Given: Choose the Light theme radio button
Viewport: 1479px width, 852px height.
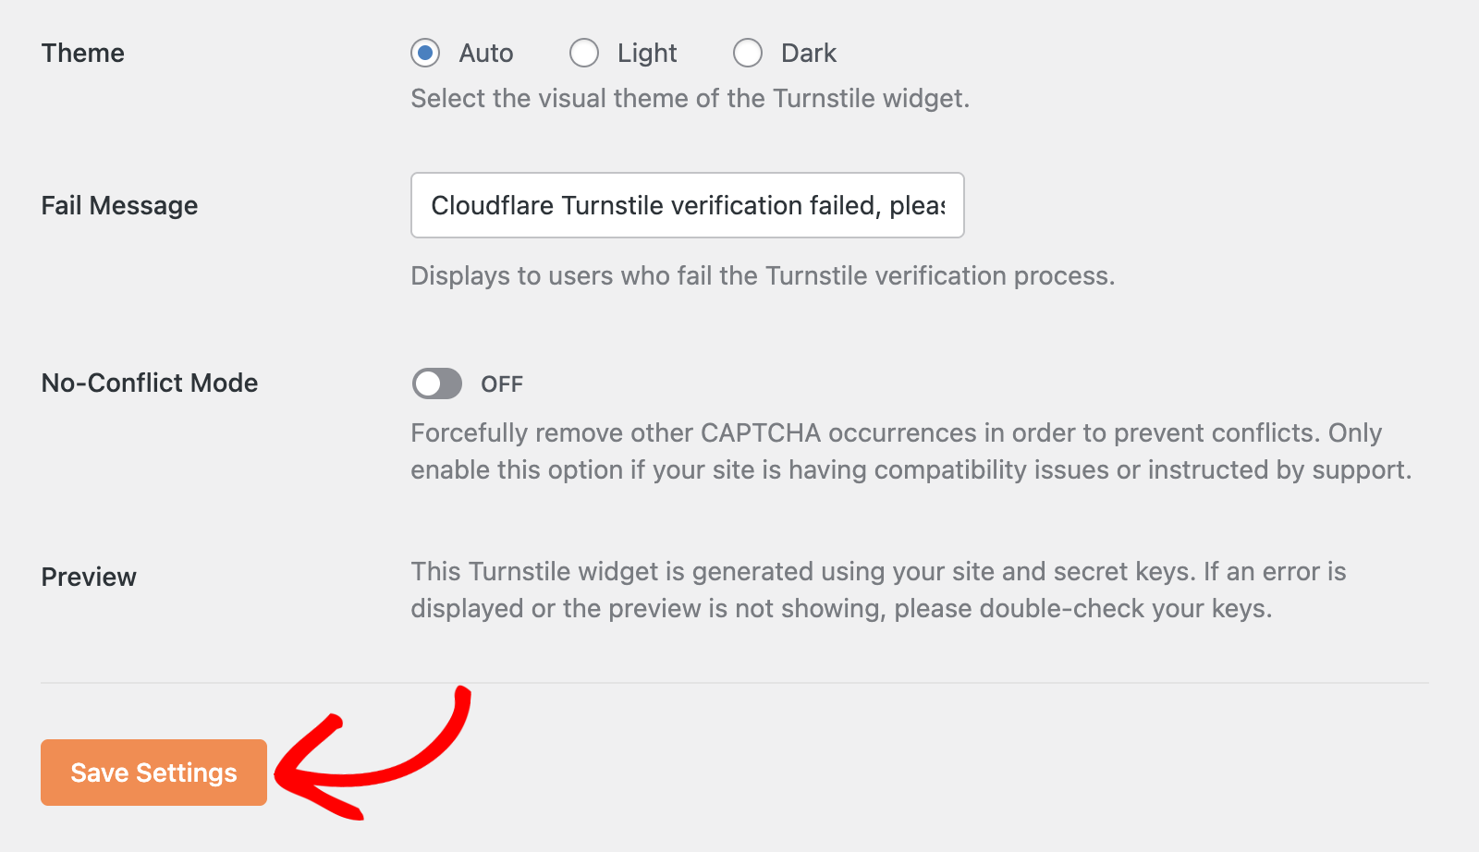Looking at the screenshot, I should pos(584,54).
